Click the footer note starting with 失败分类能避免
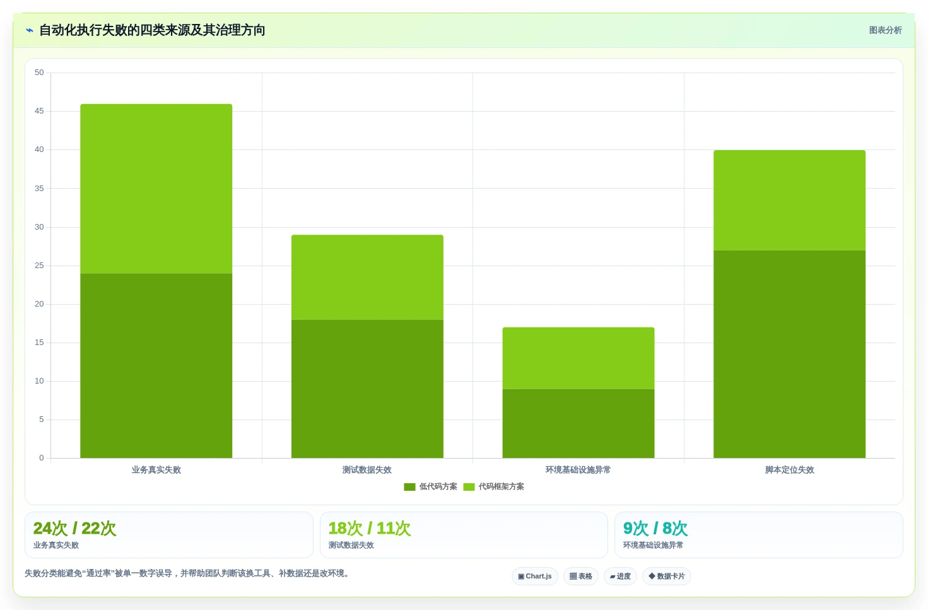The width and height of the screenshot is (928, 610). 188,573
